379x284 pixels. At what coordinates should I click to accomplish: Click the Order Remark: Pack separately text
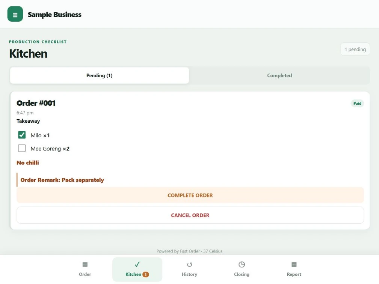[x=62, y=180]
